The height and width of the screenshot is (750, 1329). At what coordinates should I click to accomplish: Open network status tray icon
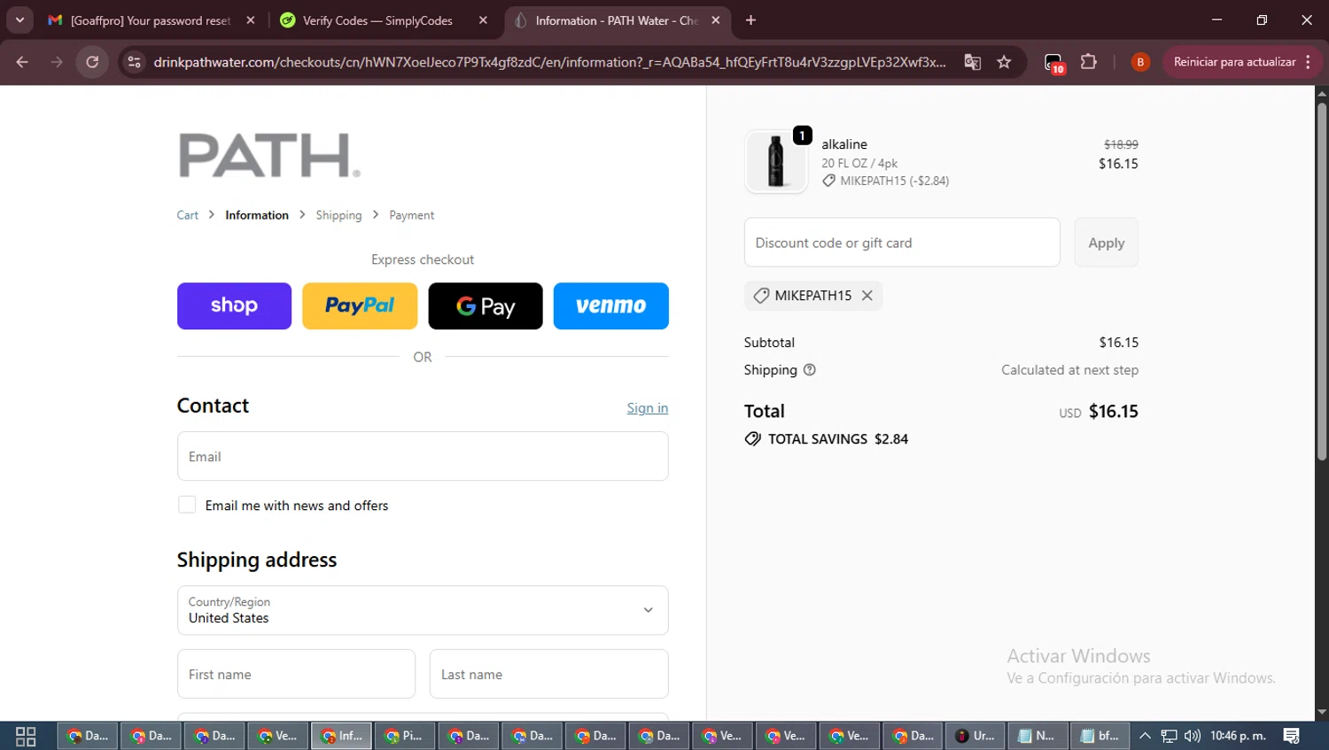[1169, 736]
